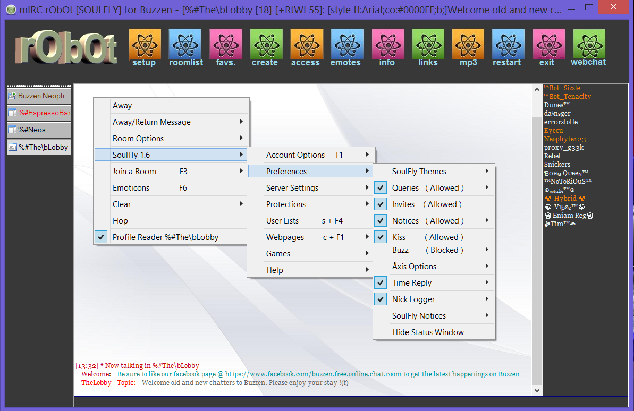This screenshot has height=411, width=634.
Task: Expand the Room Options submenu arrow
Action: point(241,138)
